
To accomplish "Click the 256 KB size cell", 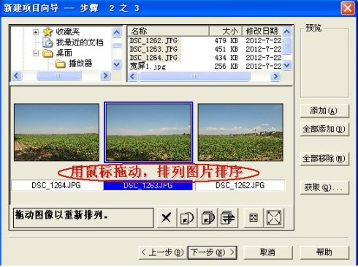I will pos(226,66).
